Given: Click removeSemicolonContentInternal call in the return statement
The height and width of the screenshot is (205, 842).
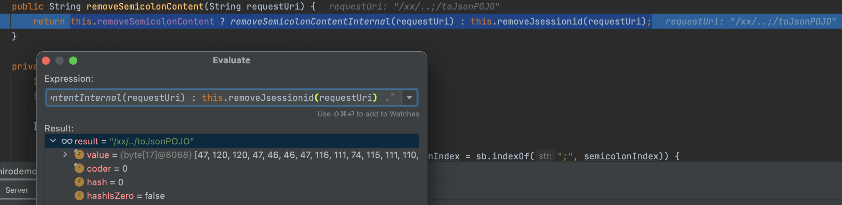Looking at the screenshot, I should coord(310,21).
